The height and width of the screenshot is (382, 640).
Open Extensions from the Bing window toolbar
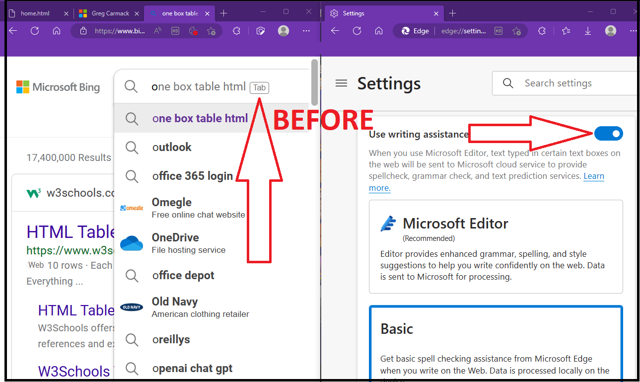point(237,31)
